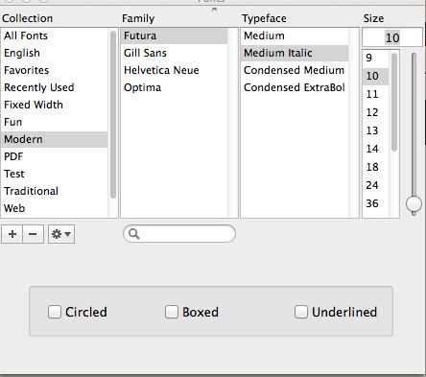Click the vertical font size slider knob
426x377 pixels.
pyautogui.click(x=414, y=203)
